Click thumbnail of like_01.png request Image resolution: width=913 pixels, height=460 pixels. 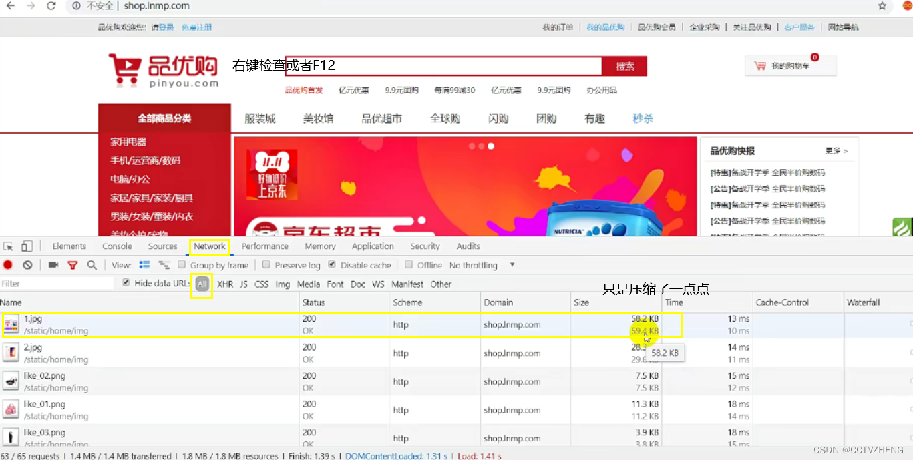pos(11,410)
